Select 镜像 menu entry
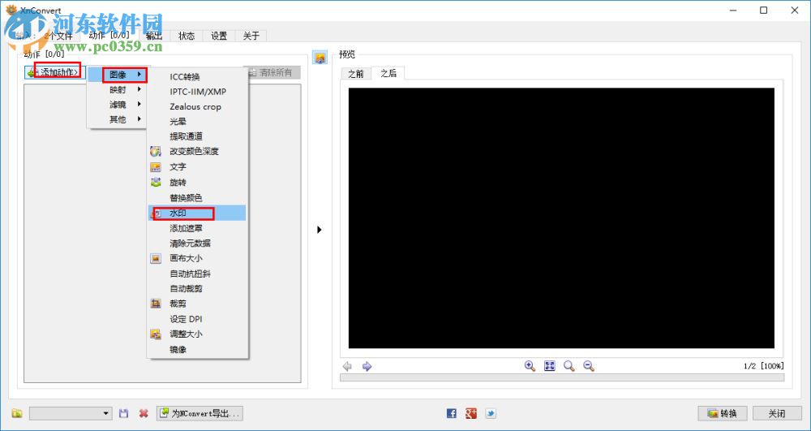Screen dimensions: 811x431 tap(178, 350)
